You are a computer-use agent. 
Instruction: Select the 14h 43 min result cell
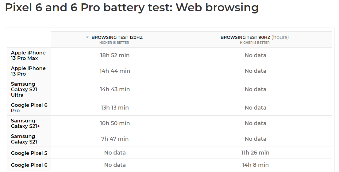pyautogui.click(x=115, y=89)
